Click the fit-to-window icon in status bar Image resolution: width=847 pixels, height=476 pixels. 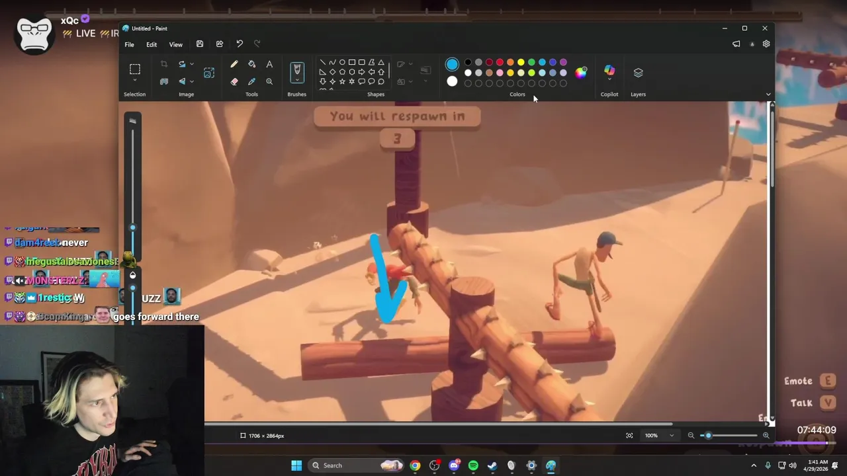(629, 436)
